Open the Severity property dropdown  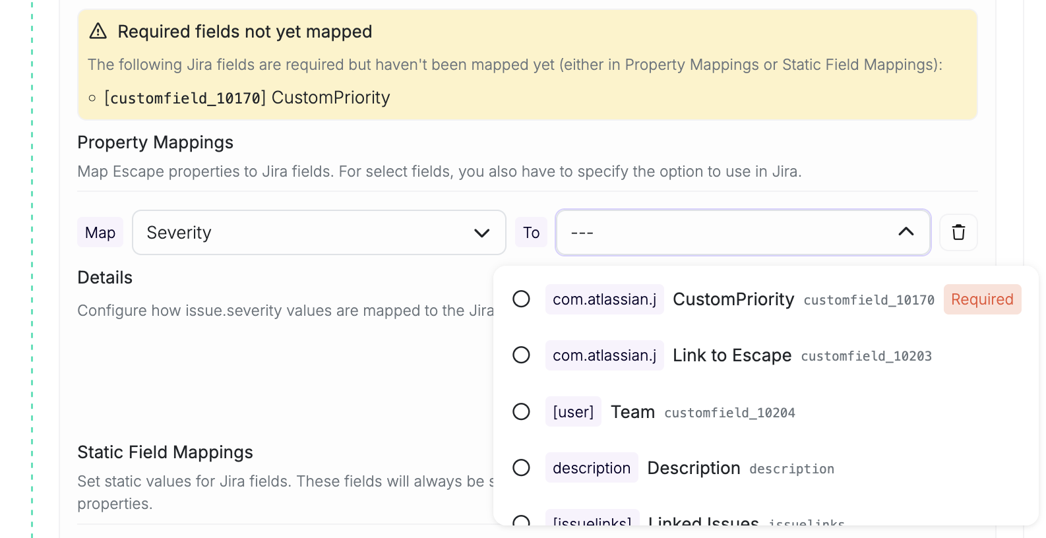pyautogui.click(x=319, y=232)
